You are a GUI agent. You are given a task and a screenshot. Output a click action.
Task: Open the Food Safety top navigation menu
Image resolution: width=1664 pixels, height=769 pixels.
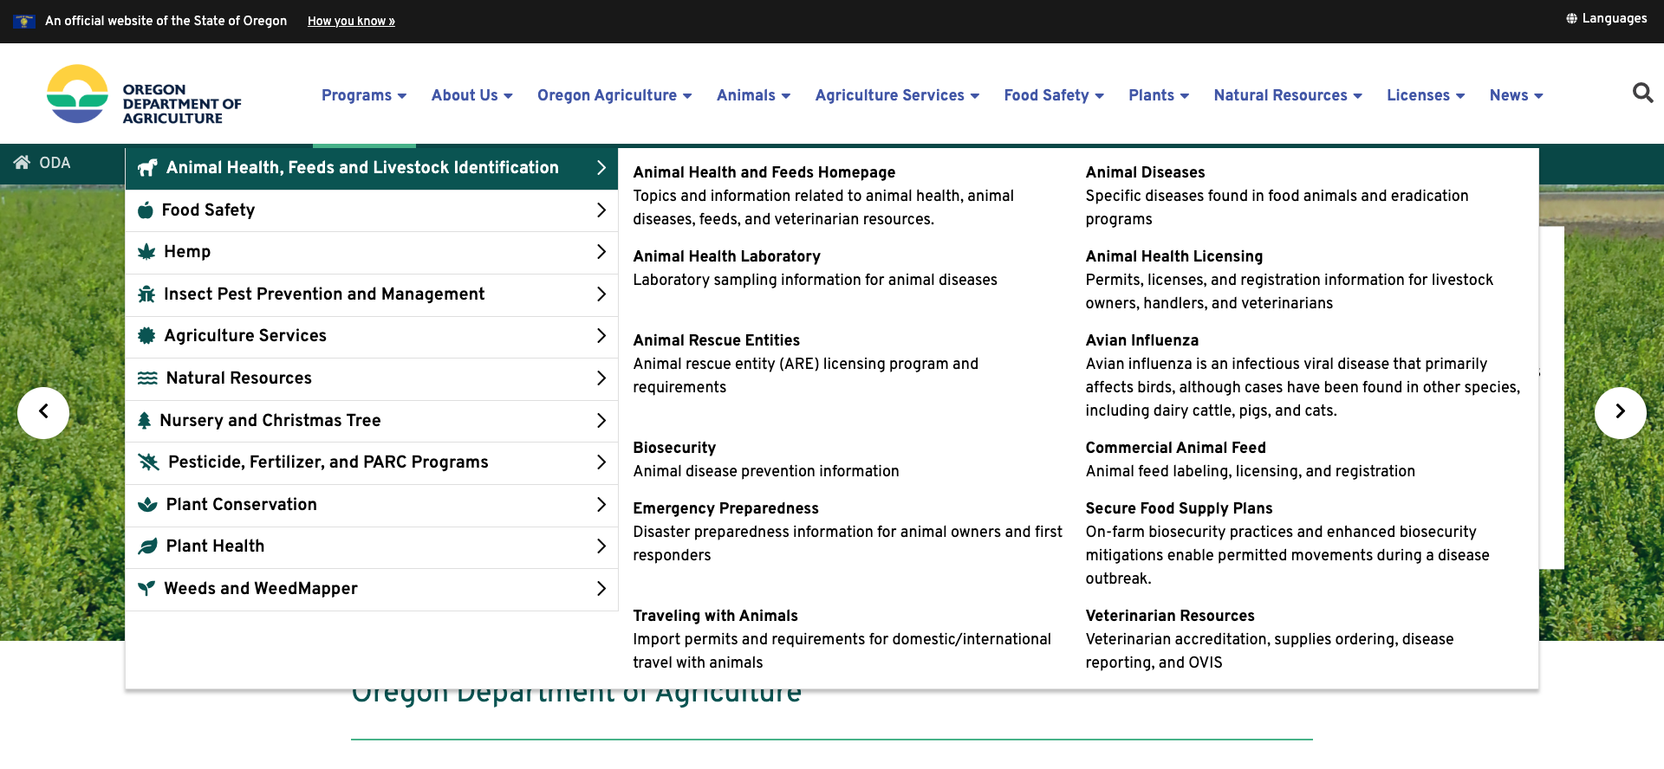(1054, 95)
